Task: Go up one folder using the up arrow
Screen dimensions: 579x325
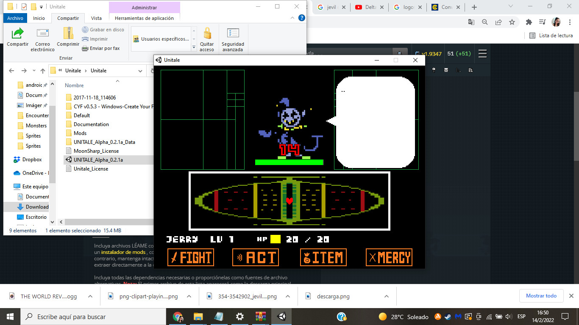Action: [x=43, y=71]
